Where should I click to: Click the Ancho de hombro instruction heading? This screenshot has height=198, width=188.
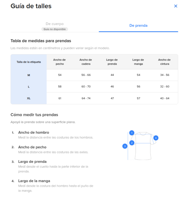point(34,132)
